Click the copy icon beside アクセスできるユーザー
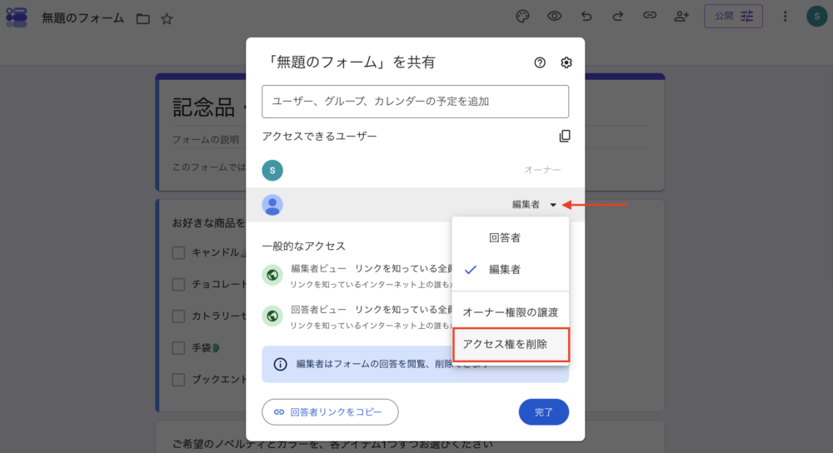The image size is (833, 453). (565, 136)
